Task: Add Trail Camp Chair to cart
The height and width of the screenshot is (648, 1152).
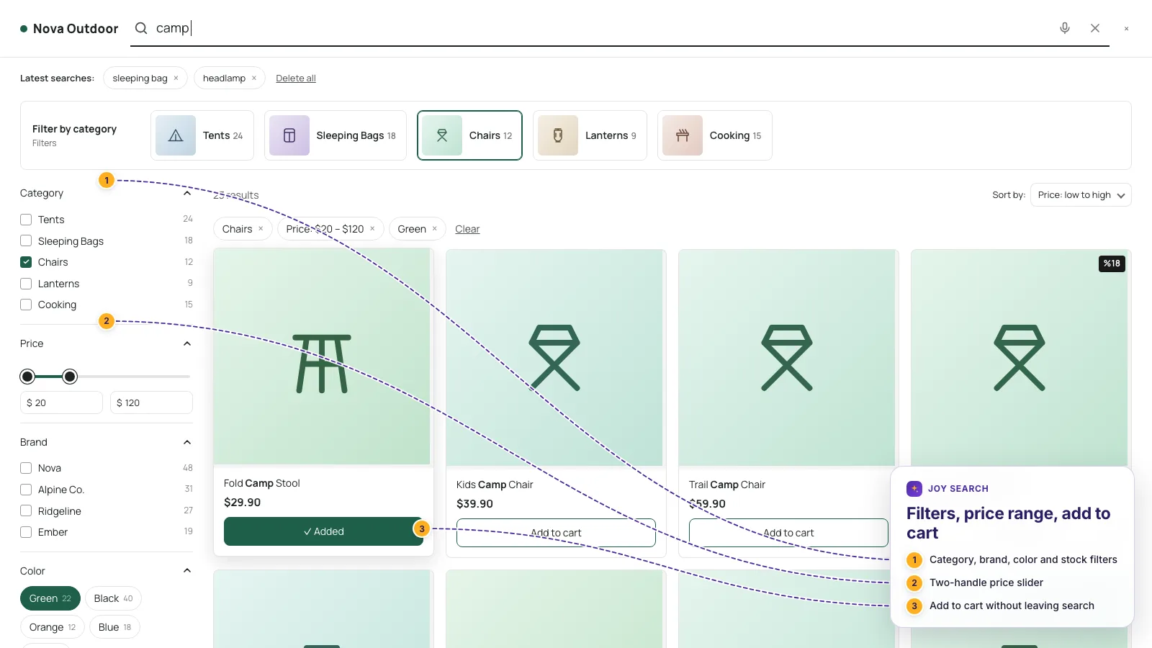Action: [x=788, y=533]
